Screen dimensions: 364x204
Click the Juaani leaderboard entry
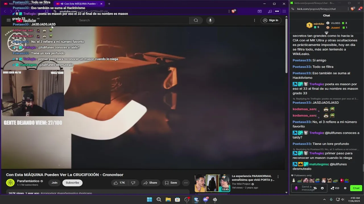(x=337, y=27)
